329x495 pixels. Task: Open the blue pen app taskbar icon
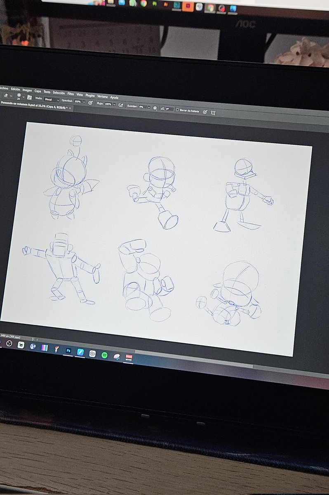80,352
